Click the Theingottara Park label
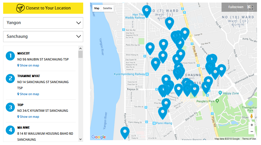The image size is (261, 145). pyautogui.click(x=249, y=109)
